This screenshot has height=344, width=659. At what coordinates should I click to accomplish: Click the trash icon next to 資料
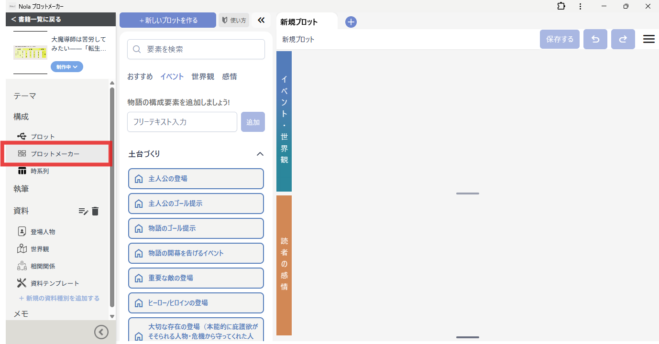point(95,211)
